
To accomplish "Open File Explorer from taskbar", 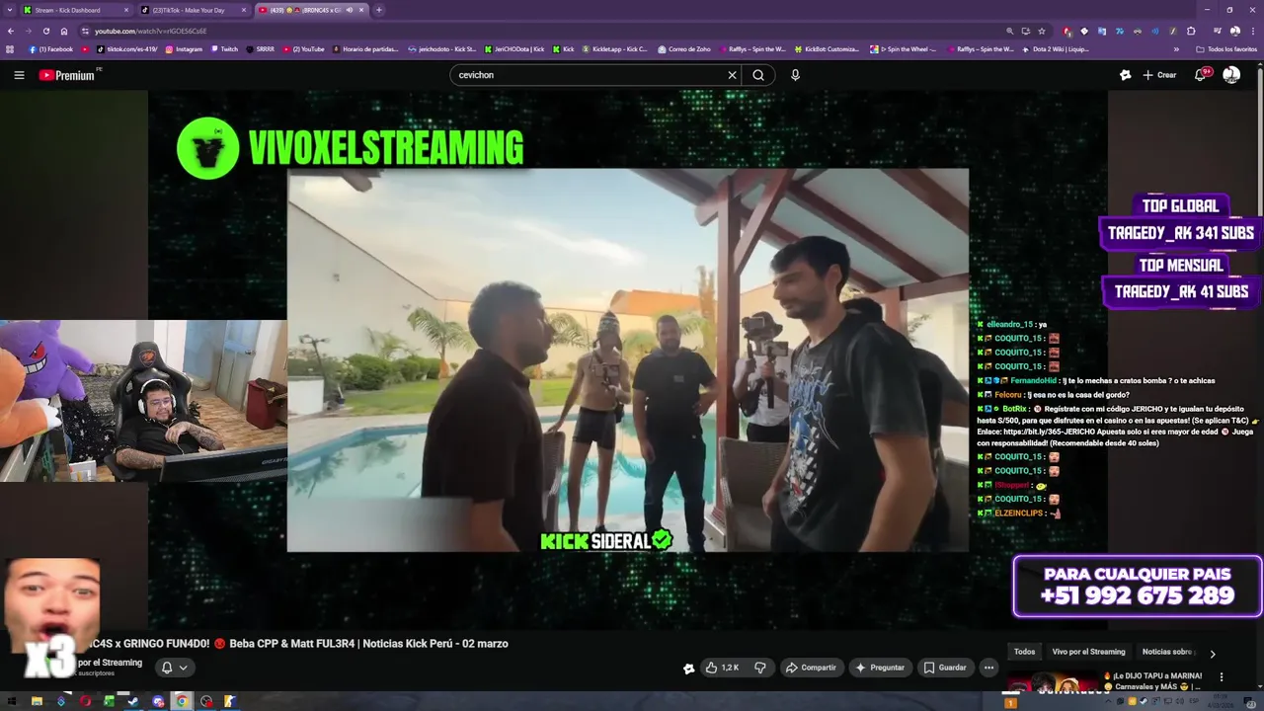I will coord(37,702).
